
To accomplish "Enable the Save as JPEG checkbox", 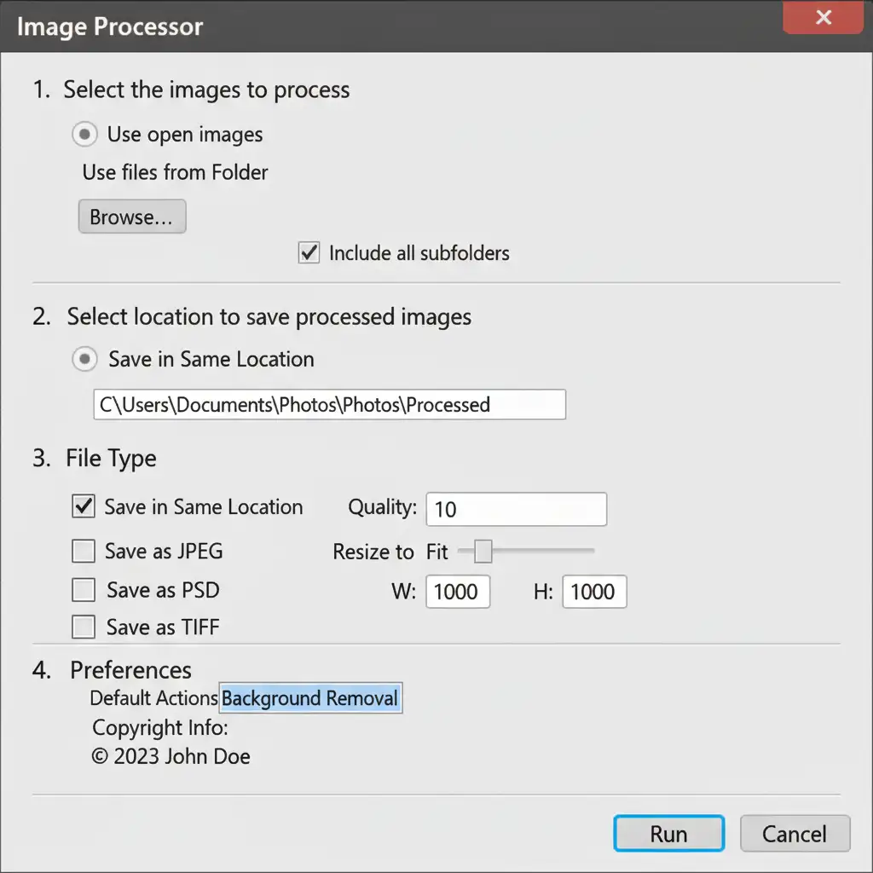I will pos(84,552).
